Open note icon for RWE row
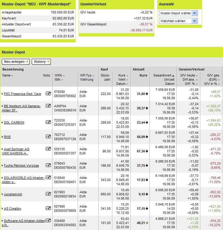Image resolution: width=223 pixels, height=230 pixels. [48, 137]
